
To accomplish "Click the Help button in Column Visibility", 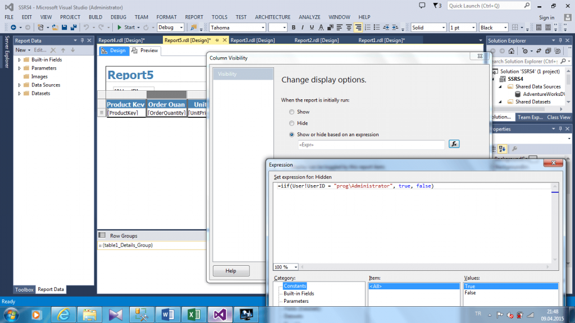I will (x=231, y=271).
